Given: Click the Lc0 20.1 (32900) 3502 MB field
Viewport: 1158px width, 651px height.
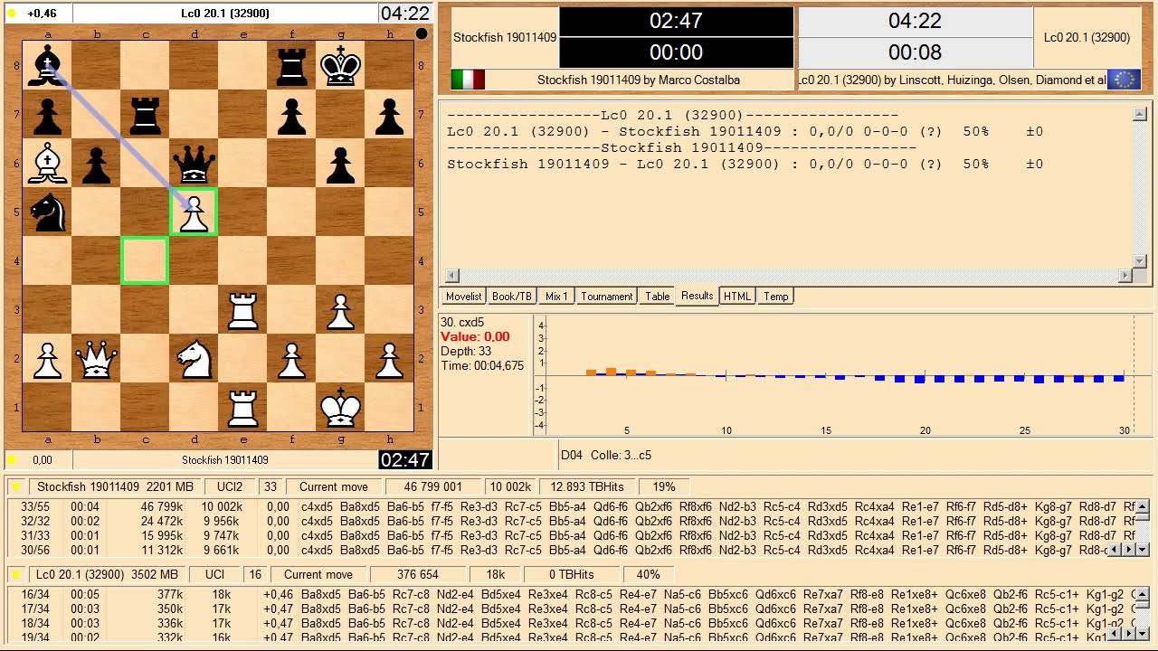Looking at the screenshot, I should (107, 574).
